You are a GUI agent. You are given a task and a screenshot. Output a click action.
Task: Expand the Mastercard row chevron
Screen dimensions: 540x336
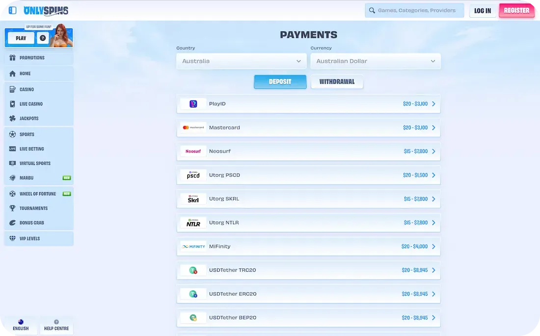433,128
